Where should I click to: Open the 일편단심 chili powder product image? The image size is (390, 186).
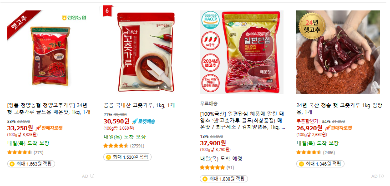(x=242, y=52)
